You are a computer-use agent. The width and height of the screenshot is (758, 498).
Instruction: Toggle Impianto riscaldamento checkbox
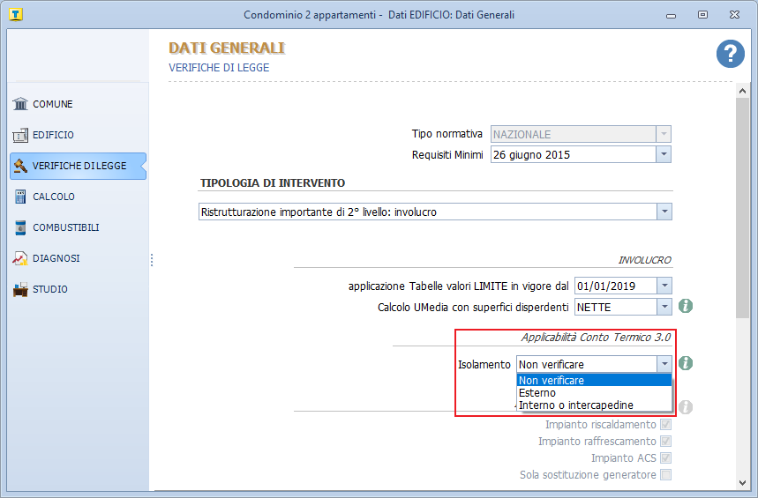[666, 425]
